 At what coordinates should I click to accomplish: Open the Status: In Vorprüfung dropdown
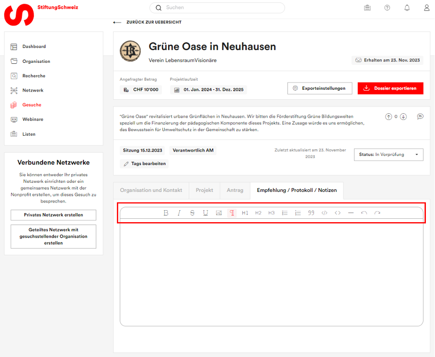(389, 155)
